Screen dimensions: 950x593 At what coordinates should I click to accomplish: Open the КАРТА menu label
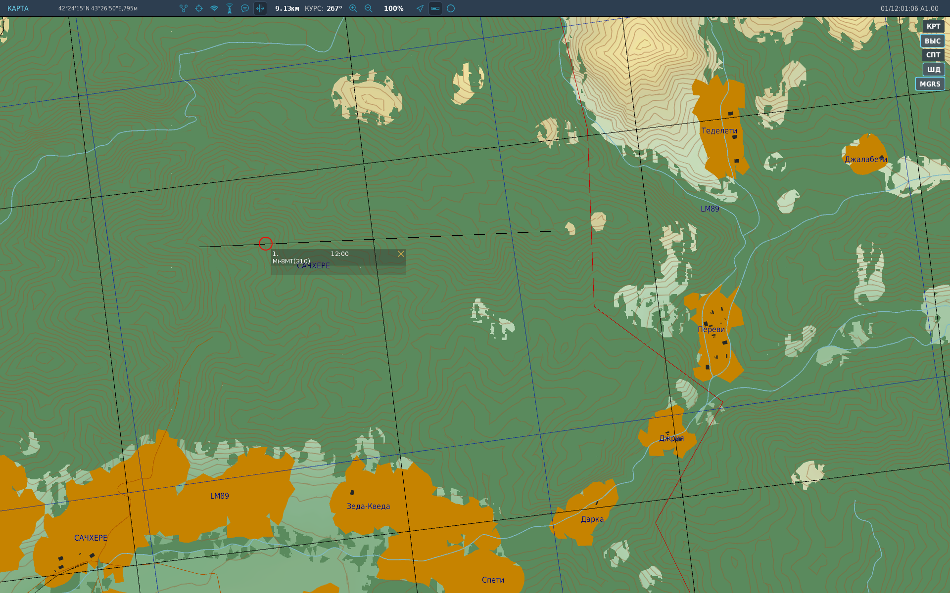coord(18,8)
